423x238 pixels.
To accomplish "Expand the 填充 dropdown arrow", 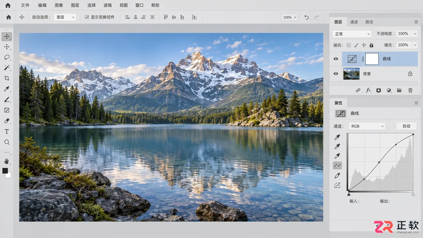I will pos(415,45).
